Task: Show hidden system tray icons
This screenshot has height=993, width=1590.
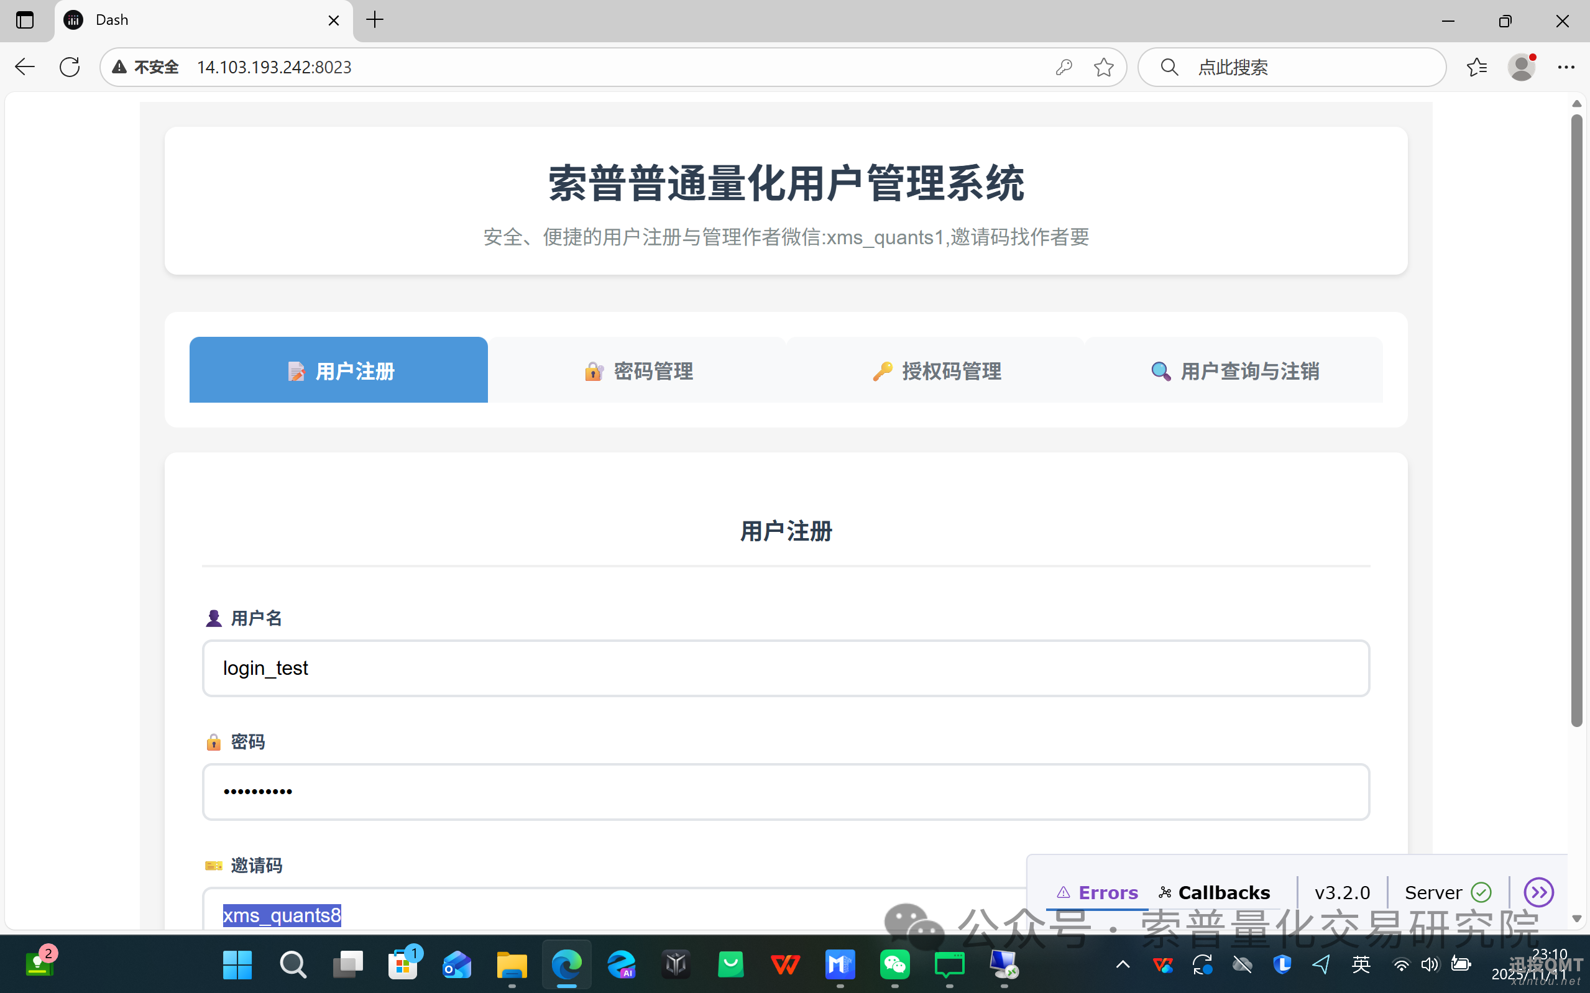Action: click(1123, 964)
